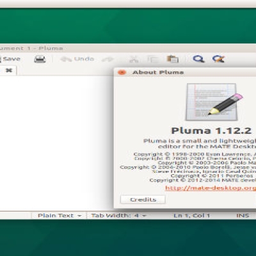Click inside the empty document text area
Viewport: 256px width, 256px height.
56,143
